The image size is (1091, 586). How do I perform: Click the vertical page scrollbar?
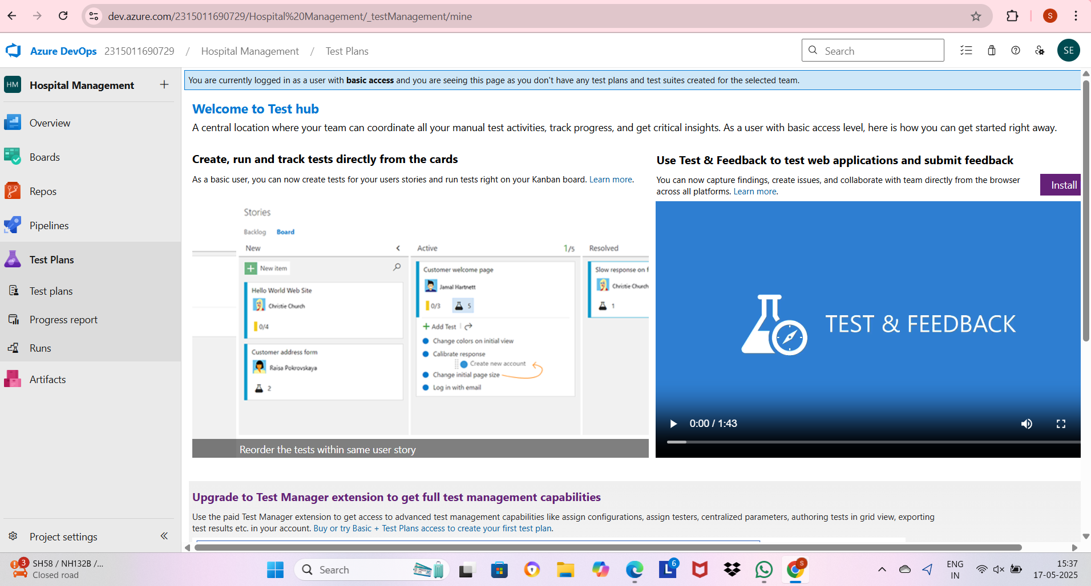[1086, 211]
